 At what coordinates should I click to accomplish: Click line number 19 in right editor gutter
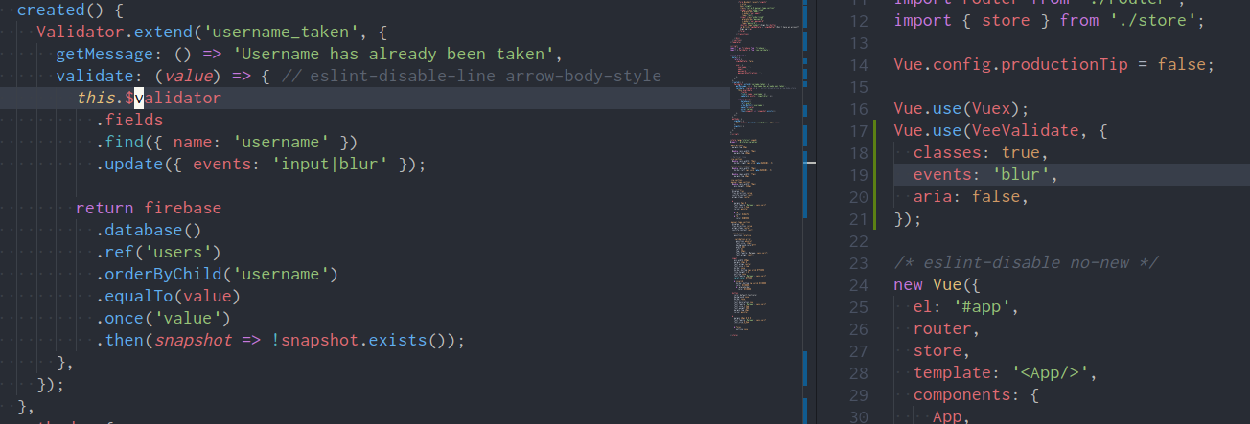[x=858, y=175]
